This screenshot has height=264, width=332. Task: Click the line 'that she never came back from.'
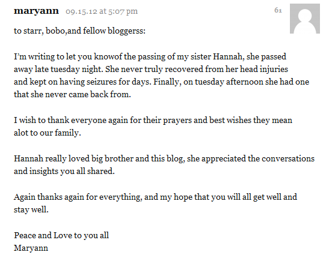tap(72, 95)
